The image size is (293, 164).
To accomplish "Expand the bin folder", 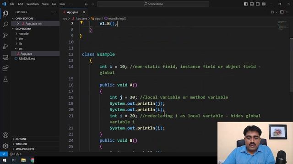I will pyautogui.click(x=21, y=39).
